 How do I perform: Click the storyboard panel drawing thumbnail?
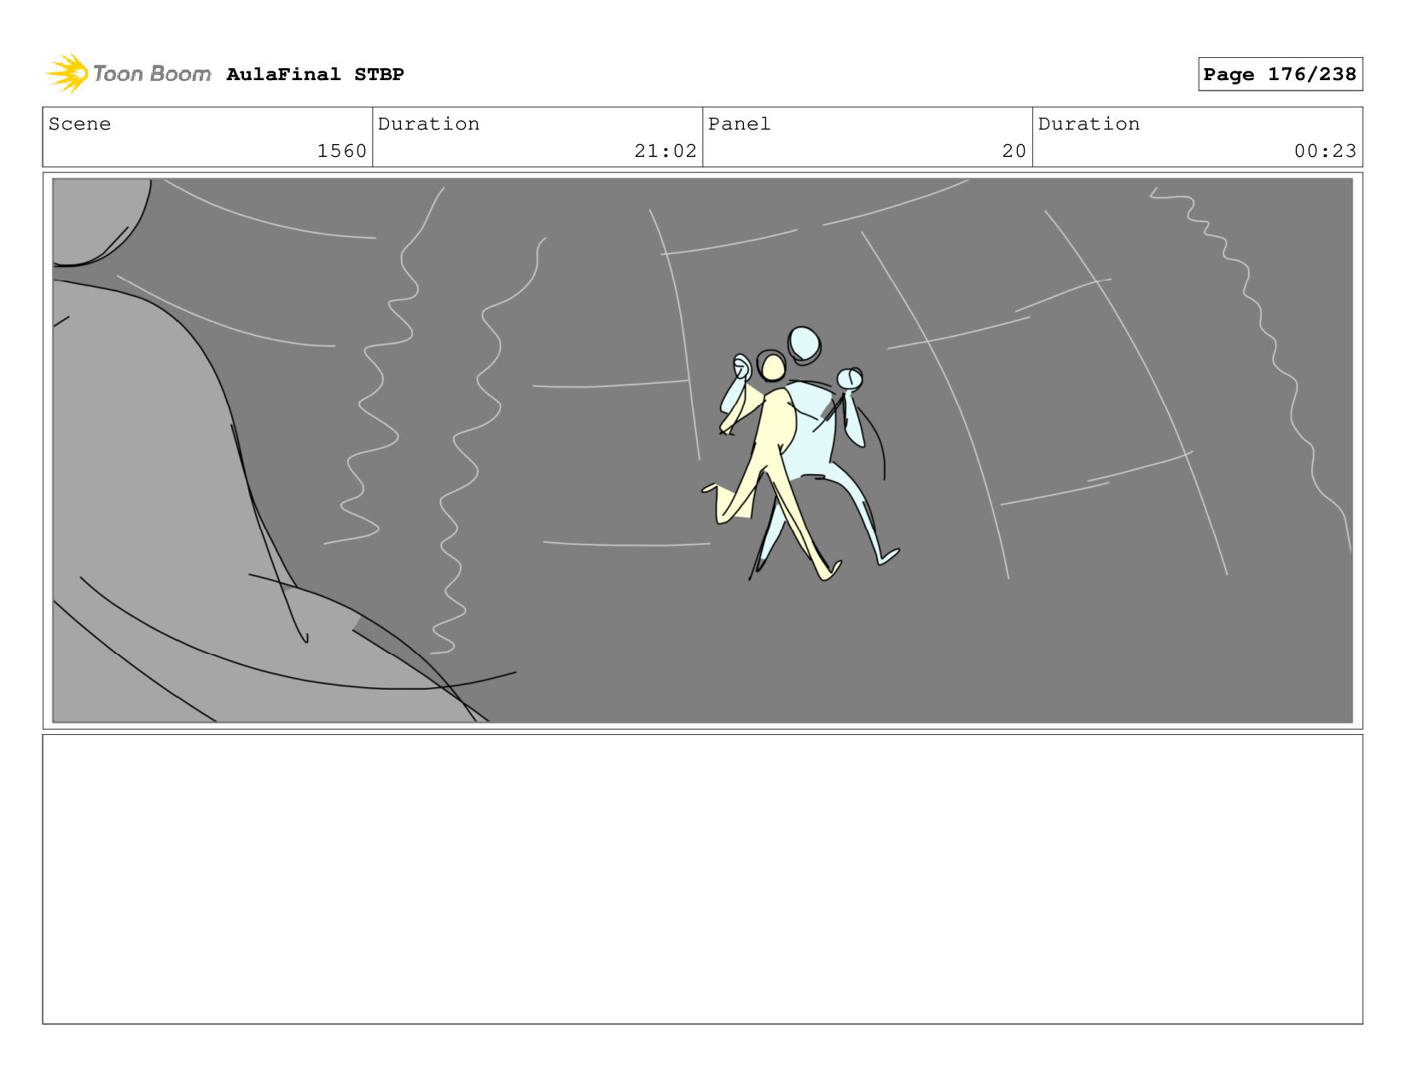point(702,450)
